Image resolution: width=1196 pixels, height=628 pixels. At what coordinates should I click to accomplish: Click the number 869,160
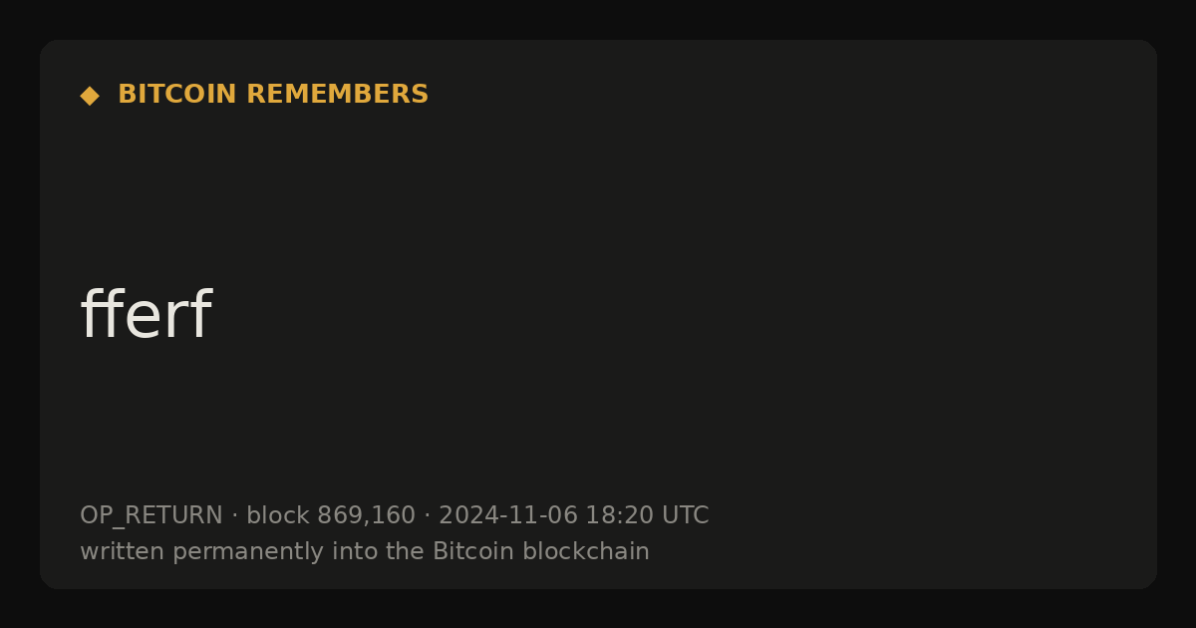pyautogui.click(x=366, y=515)
